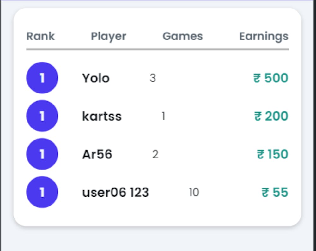Click the rank badge next to Ar56
Screen dimensions: 316x251
42,154
